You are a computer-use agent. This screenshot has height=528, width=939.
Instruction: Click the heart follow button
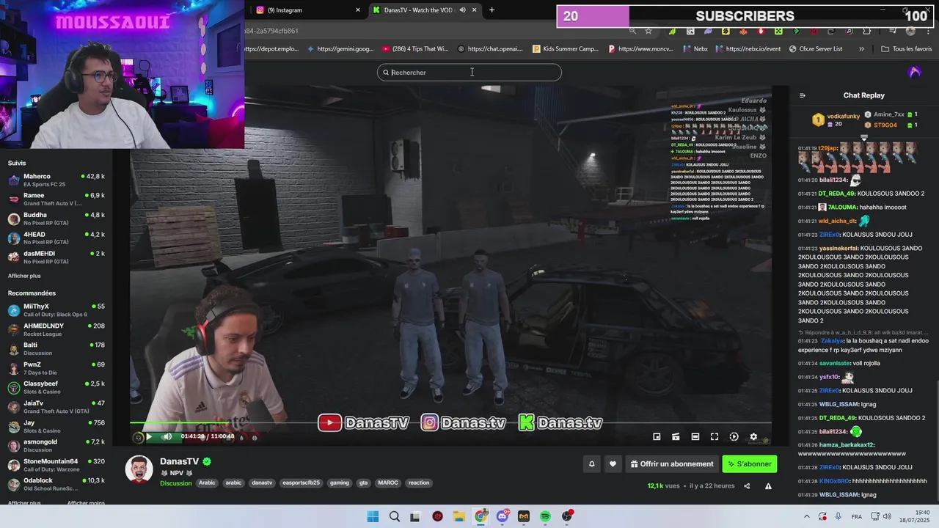coord(613,464)
